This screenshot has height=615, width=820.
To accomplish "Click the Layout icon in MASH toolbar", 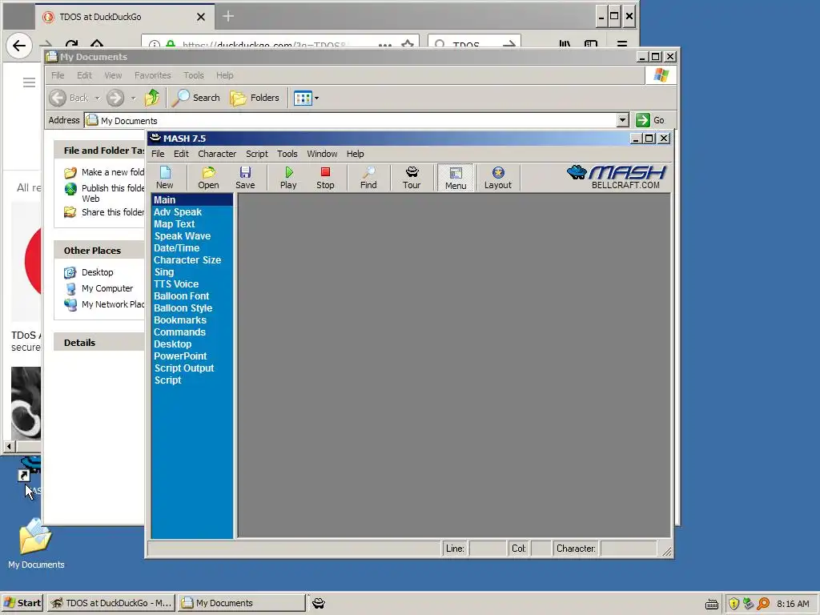I will coord(498,177).
